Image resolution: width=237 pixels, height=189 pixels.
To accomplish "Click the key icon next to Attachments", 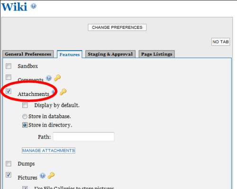I will coord(63,92).
